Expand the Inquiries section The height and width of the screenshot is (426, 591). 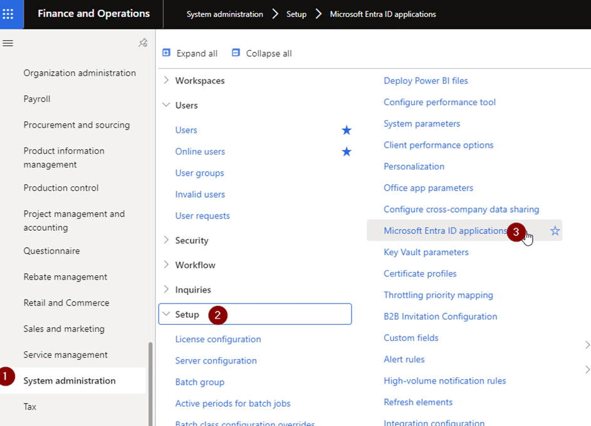[x=166, y=289]
